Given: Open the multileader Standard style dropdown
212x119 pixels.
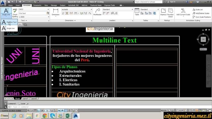Looking at the screenshot, I should click(118, 10).
